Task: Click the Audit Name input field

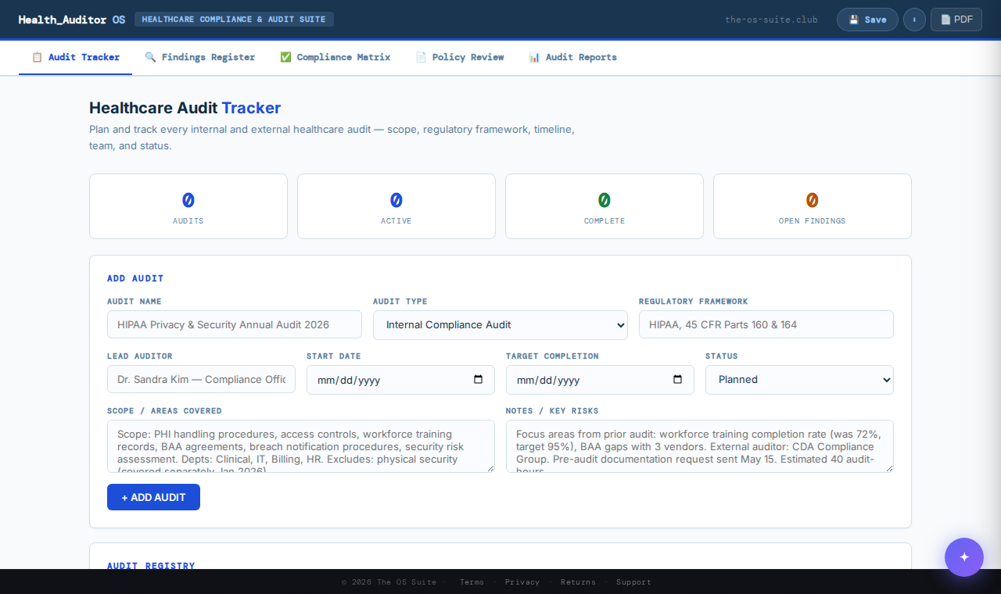Action: point(235,324)
